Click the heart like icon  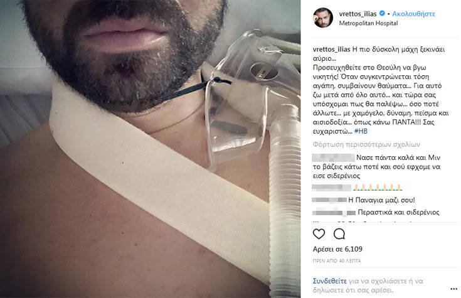[319, 234]
